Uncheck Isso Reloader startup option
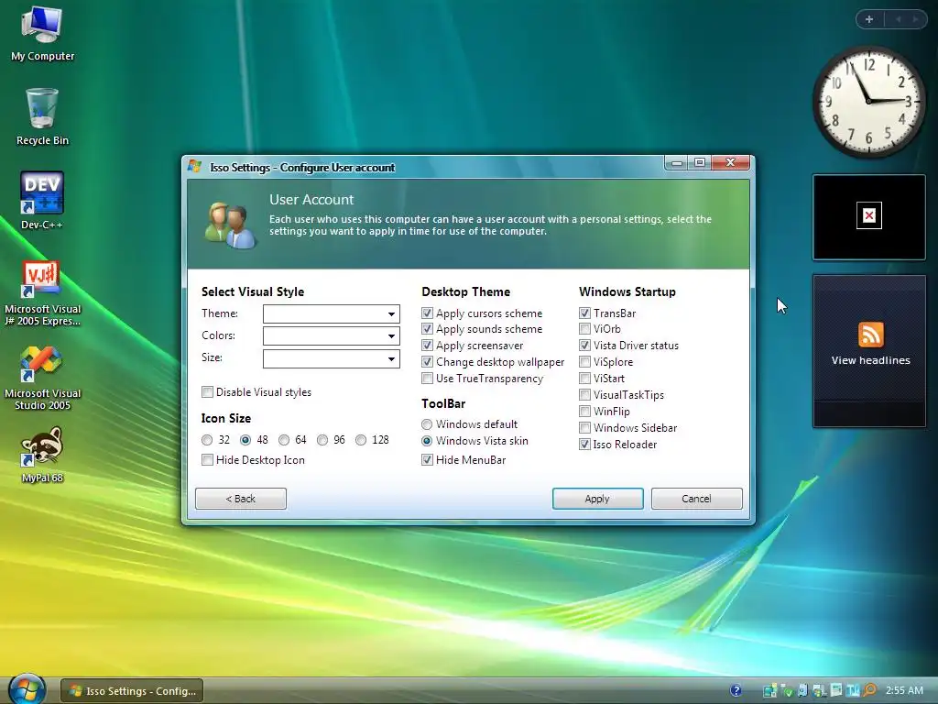This screenshot has height=704, width=938. point(585,445)
